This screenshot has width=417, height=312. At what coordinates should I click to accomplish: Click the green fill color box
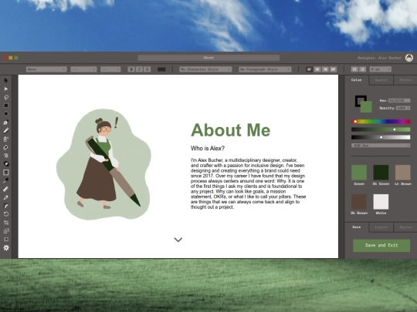coord(367,107)
